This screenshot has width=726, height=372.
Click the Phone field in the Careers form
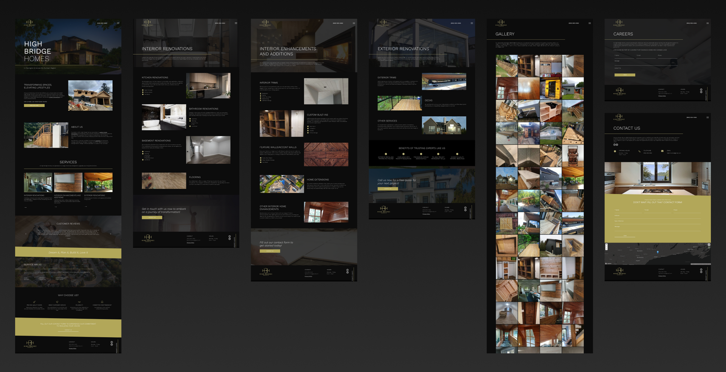(x=667, y=56)
